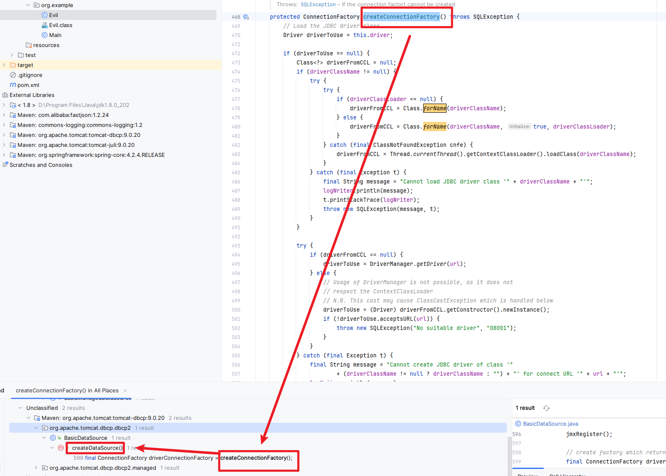This screenshot has height=476, width=666.
Task: Click the commons-logging Maven library icon
Action: 13,125
